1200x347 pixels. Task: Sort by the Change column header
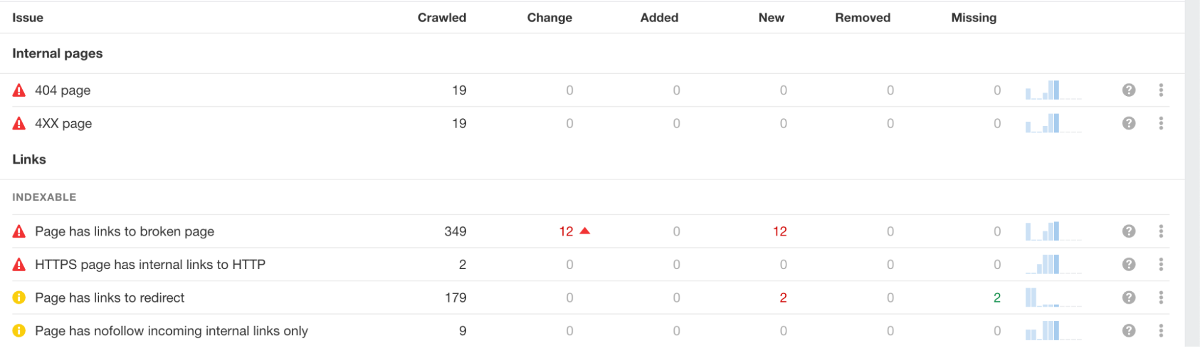[549, 17]
